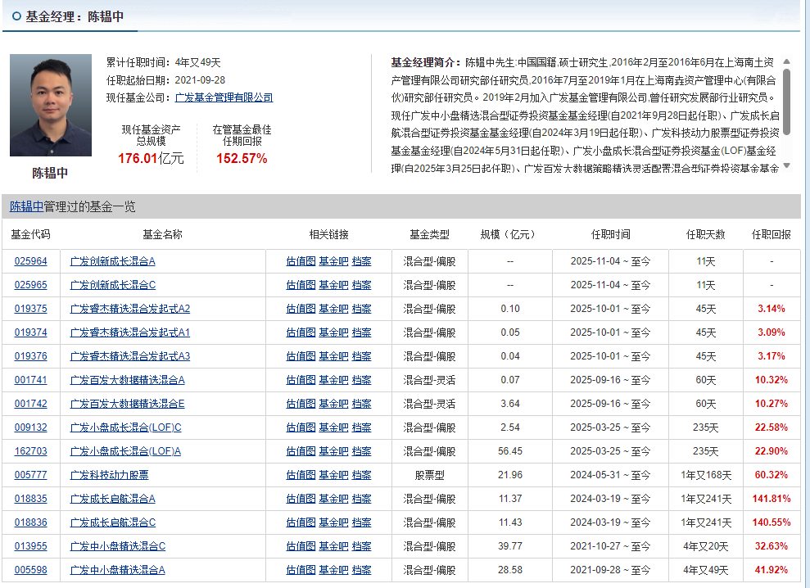This screenshot has width=810, height=588.
Task: Open 基金吧 for fund 018835
Action: coord(333,499)
